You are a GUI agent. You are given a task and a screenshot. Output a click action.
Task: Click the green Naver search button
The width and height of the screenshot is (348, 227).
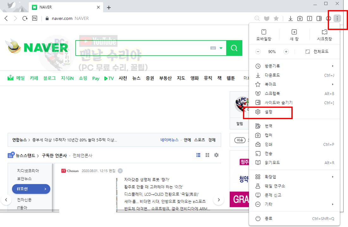point(234,48)
